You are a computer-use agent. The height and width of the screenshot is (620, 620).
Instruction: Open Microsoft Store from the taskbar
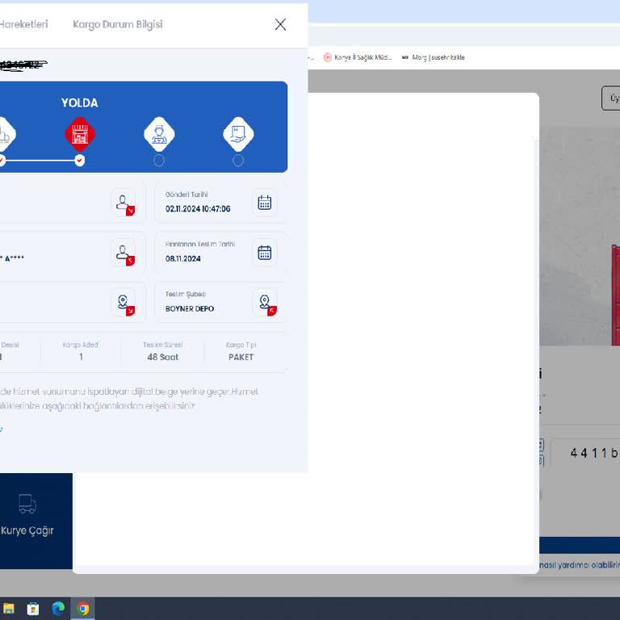click(33, 608)
